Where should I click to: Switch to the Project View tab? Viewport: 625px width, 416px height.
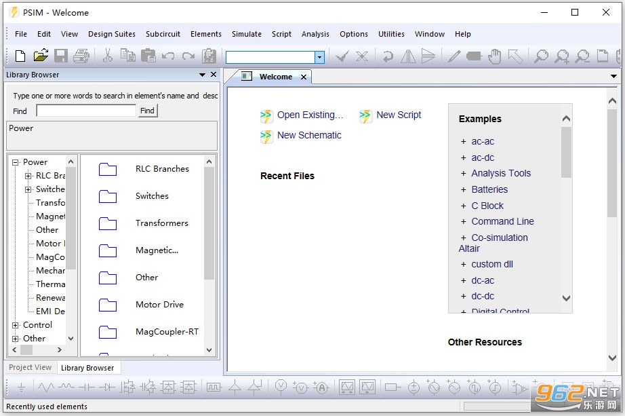point(31,367)
